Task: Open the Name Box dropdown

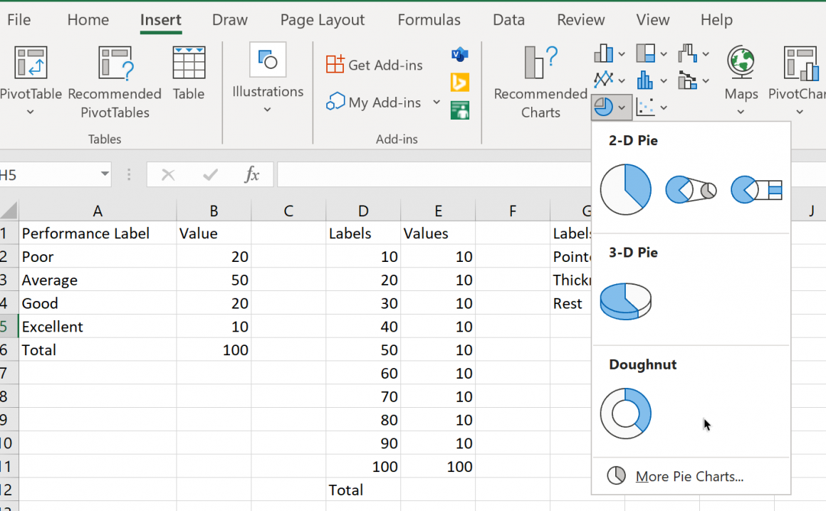Action: click(x=105, y=174)
